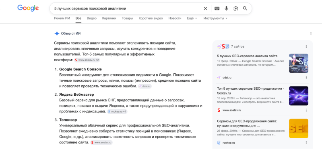Click the Обзор от ИИ label
Viewport: 322px width, 149px height.
(71, 34)
